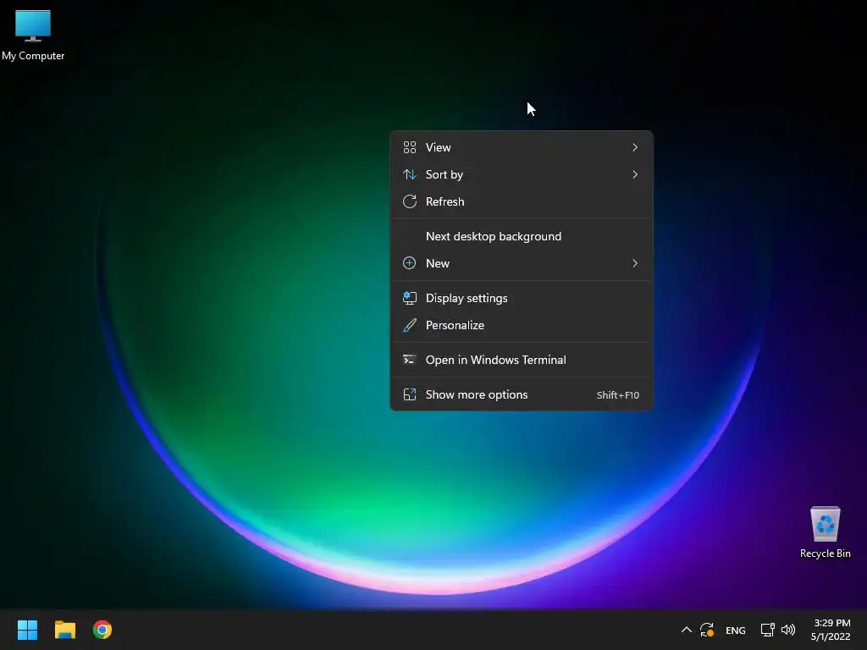Open the ENG language switcher
Image resolution: width=867 pixels, height=650 pixels.
[736, 631]
